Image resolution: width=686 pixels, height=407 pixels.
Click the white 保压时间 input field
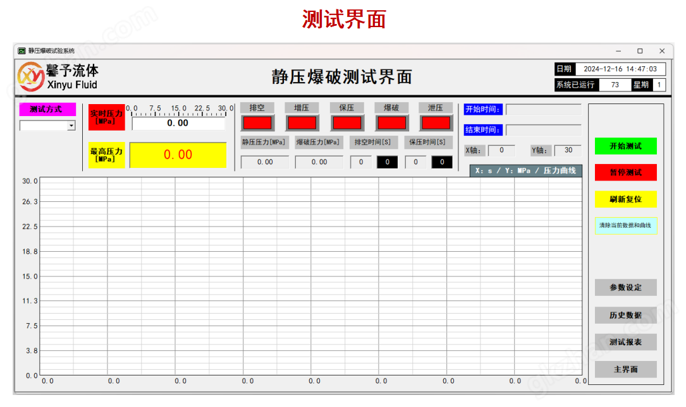pos(415,162)
